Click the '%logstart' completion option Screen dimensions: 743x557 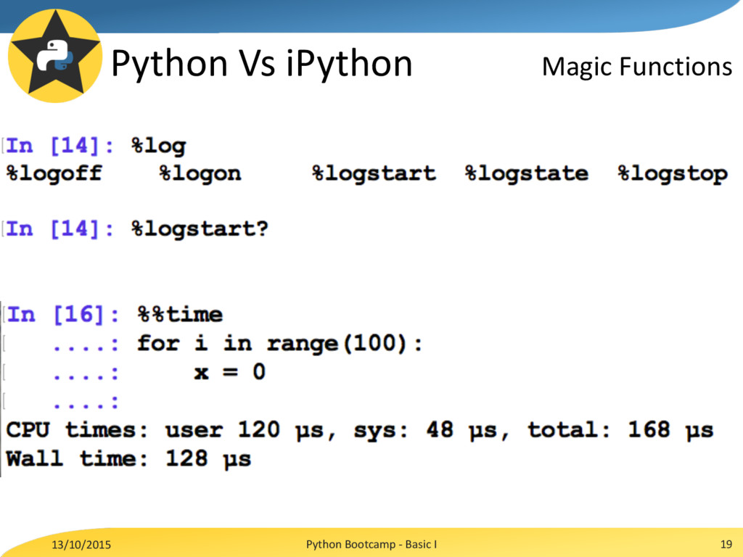[x=374, y=173]
